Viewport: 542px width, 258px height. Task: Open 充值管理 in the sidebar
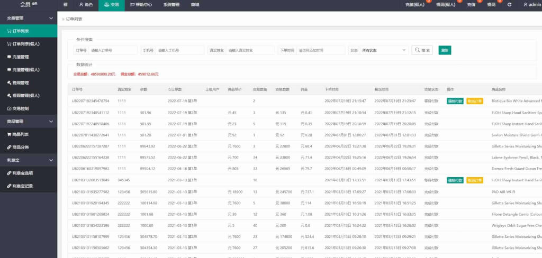point(29,57)
